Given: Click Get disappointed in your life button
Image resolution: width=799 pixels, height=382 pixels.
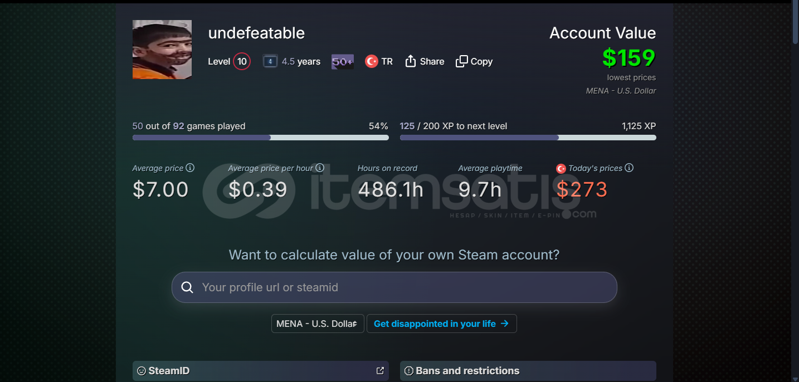Looking at the screenshot, I should 441,324.
